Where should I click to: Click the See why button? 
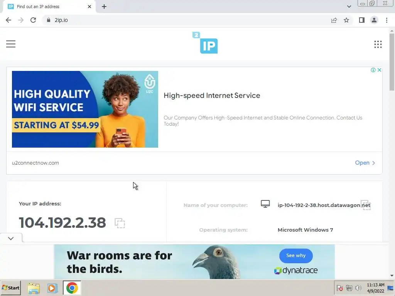tap(296, 256)
